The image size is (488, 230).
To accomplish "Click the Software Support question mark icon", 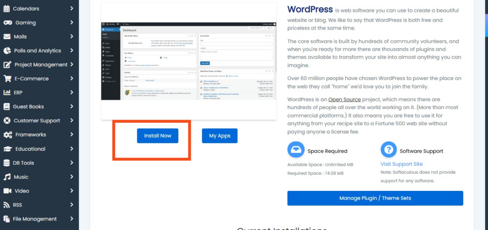I will (388, 150).
